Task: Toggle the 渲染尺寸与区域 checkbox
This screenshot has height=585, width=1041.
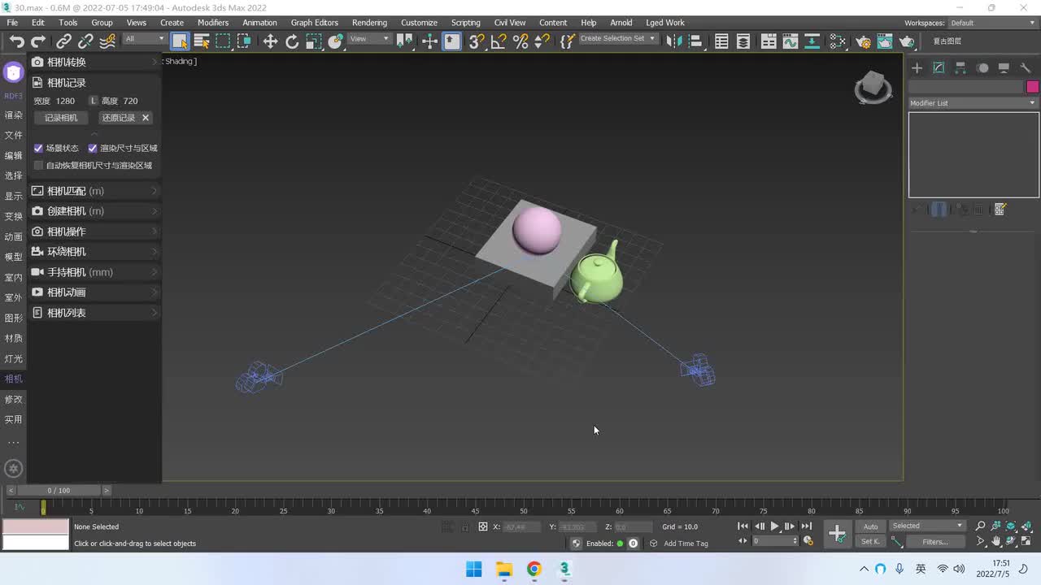Action: pyautogui.click(x=93, y=149)
